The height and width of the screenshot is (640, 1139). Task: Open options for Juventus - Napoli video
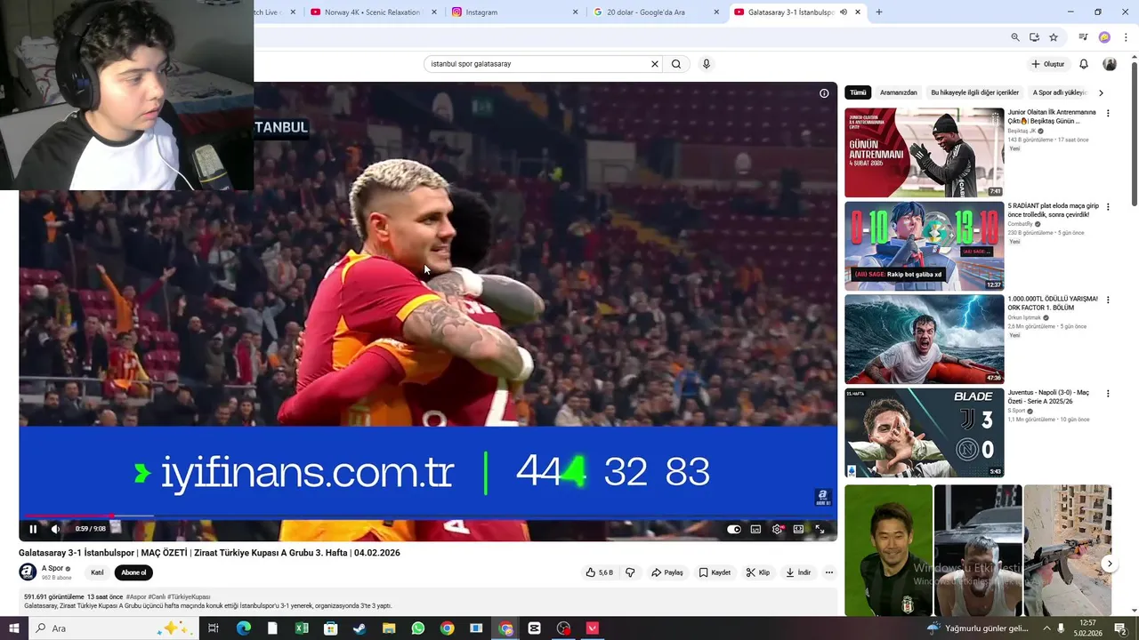click(x=1108, y=393)
